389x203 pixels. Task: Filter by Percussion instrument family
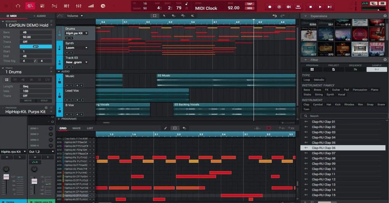click(360, 90)
